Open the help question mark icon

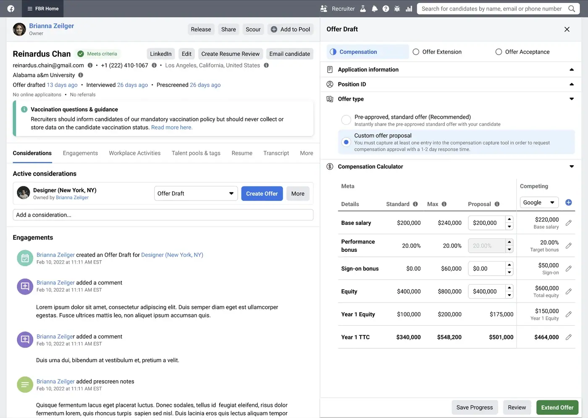click(x=386, y=8)
